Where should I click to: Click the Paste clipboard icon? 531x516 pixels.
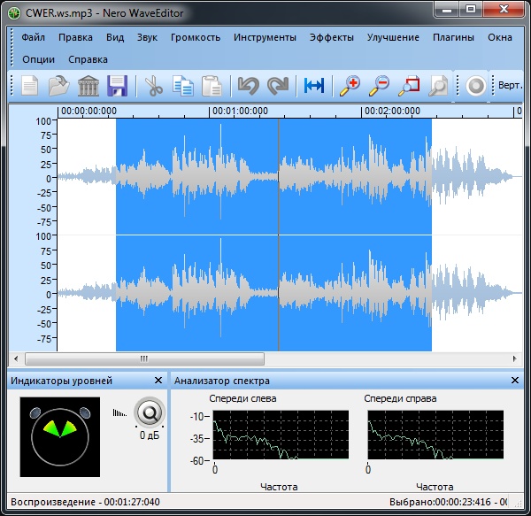(212, 86)
